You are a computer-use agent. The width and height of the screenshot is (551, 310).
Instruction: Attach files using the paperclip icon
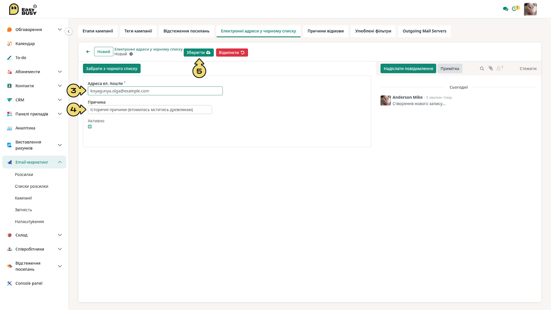click(x=491, y=68)
